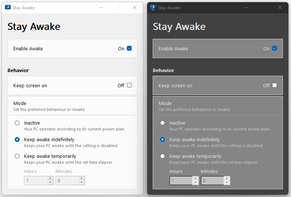Click the Stay Awake app icon in light window title bar
The height and width of the screenshot is (197, 291).
8,8
